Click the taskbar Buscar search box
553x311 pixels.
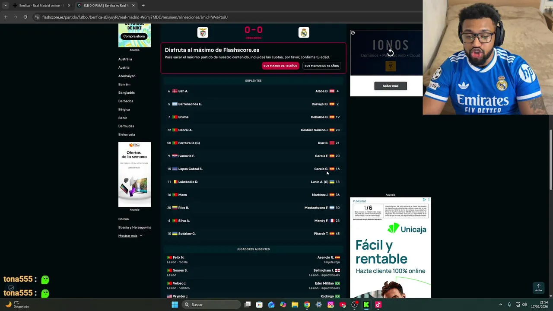(211, 305)
